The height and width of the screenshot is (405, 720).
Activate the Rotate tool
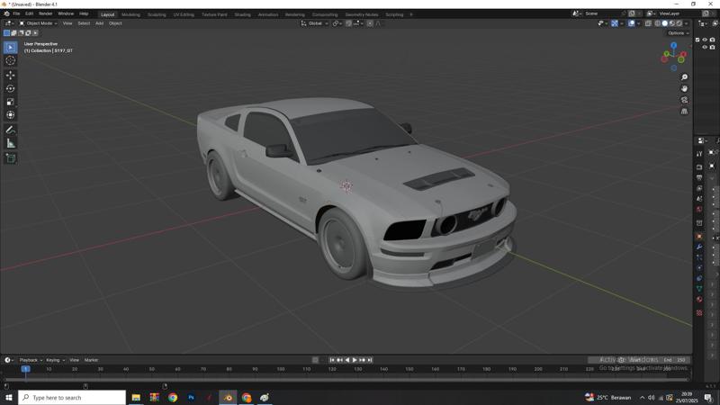tap(11, 88)
